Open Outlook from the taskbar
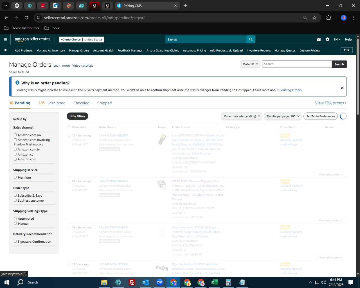 click(x=145, y=282)
